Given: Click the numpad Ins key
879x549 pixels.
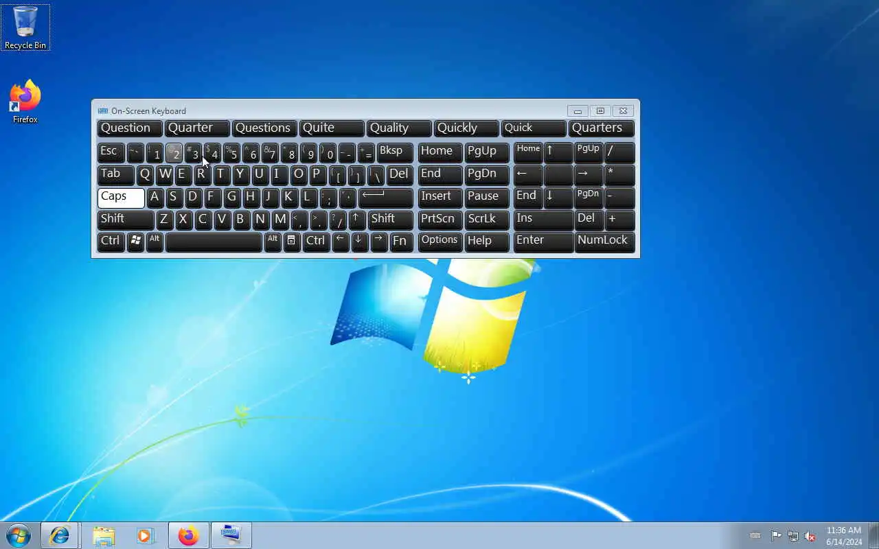Looking at the screenshot, I should click(x=543, y=220).
